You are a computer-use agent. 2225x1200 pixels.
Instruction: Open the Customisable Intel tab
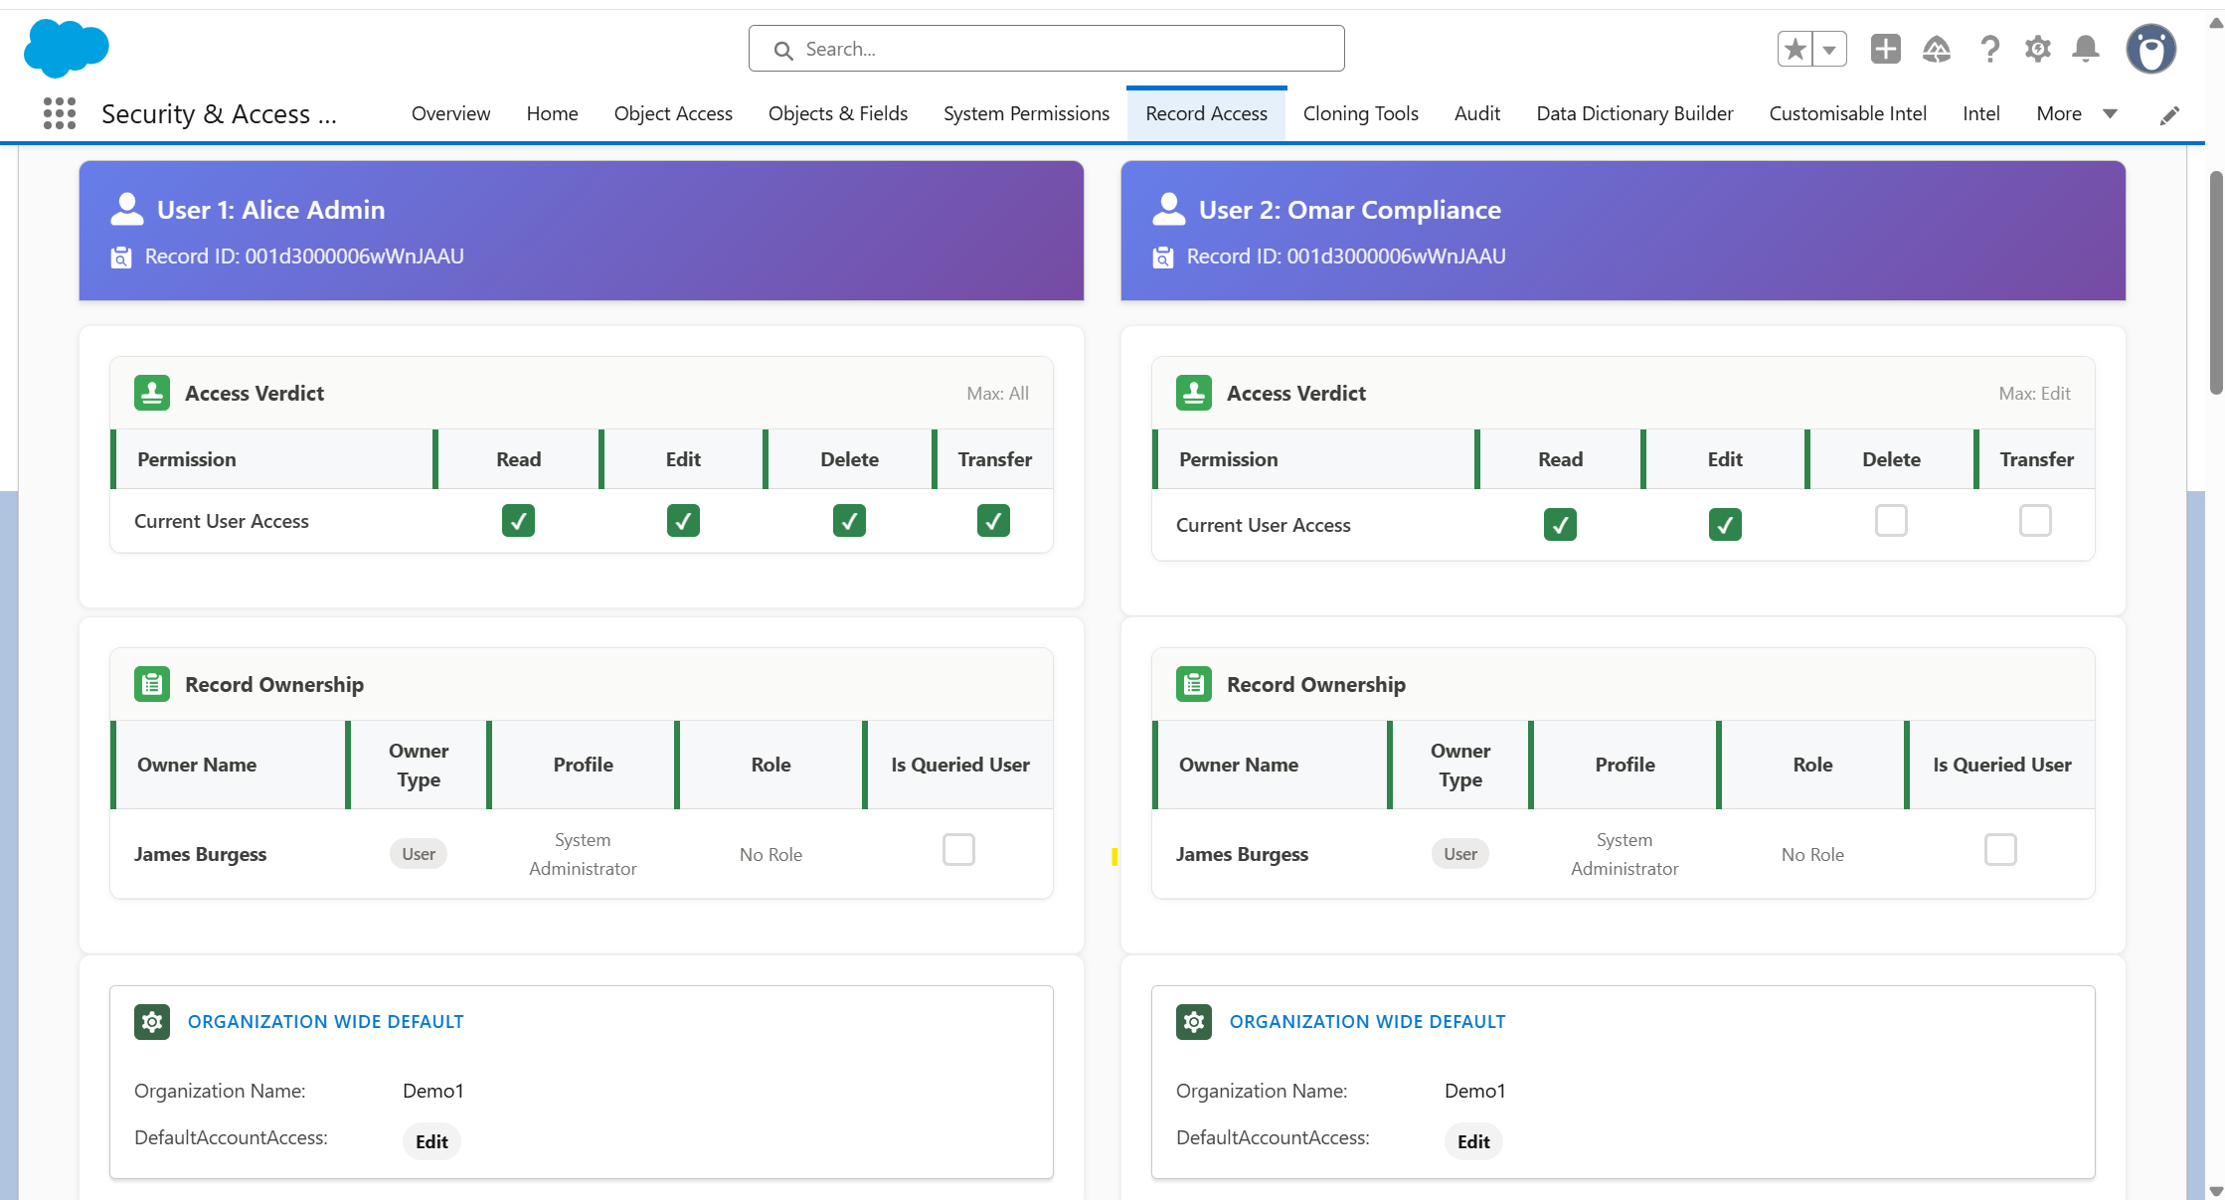coord(1847,113)
